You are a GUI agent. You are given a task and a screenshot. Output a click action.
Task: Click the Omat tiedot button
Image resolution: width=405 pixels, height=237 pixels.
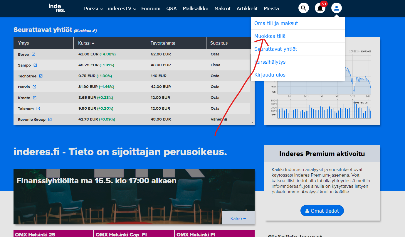(322, 211)
